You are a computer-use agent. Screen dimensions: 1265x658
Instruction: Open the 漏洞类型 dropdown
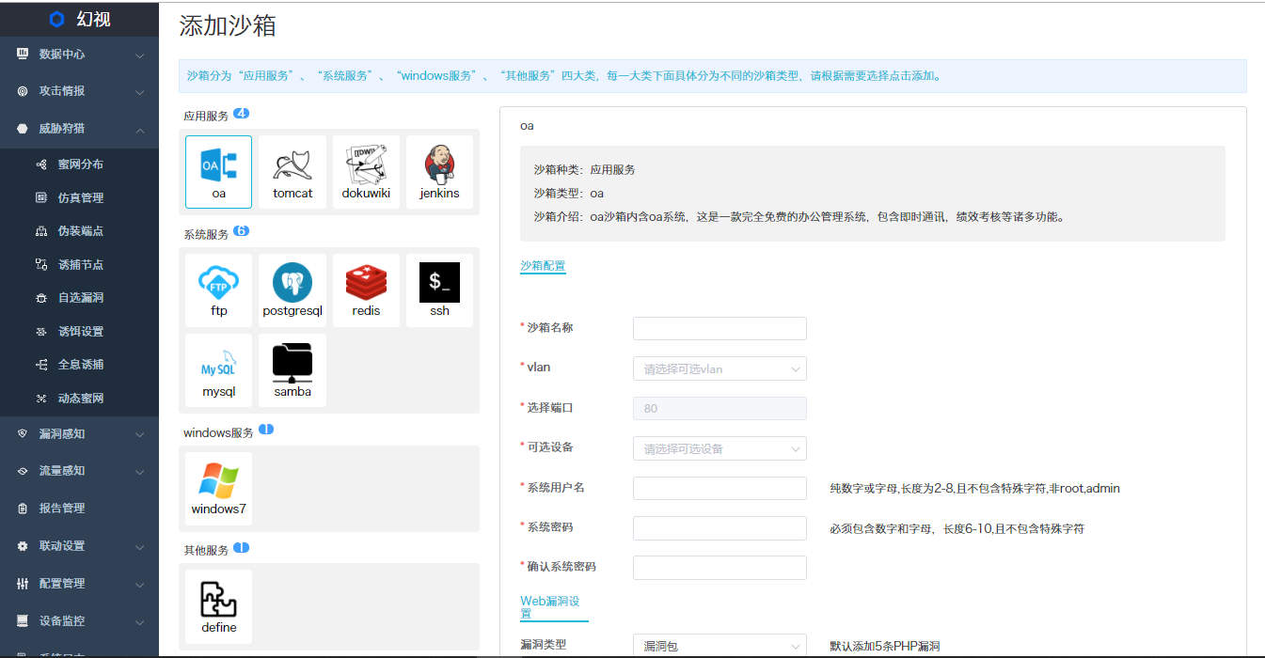[719, 646]
